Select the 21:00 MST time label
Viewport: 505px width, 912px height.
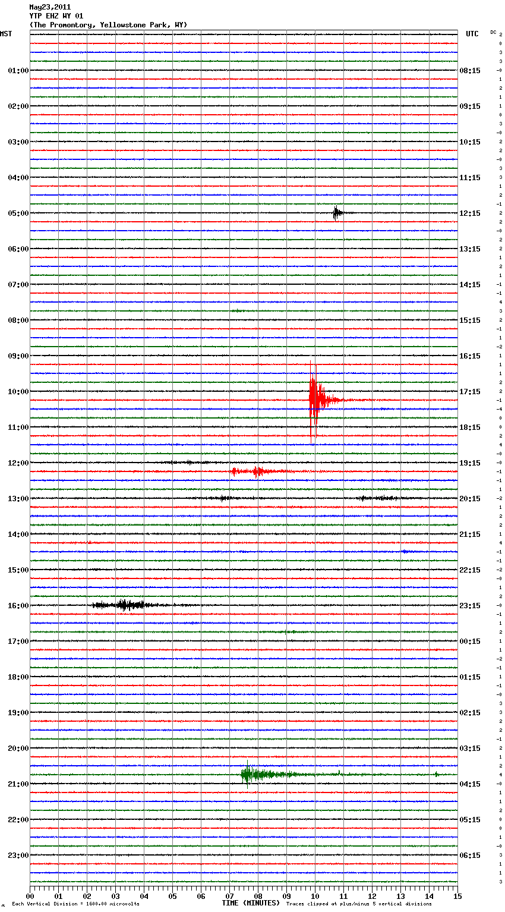coord(18,784)
